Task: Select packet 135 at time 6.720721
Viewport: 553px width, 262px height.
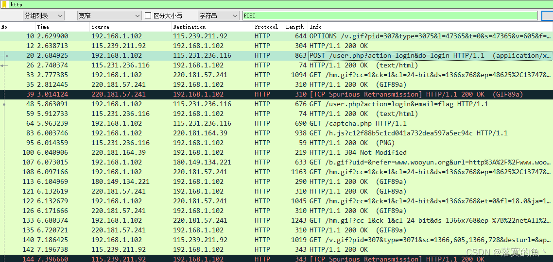Action: pos(276,230)
